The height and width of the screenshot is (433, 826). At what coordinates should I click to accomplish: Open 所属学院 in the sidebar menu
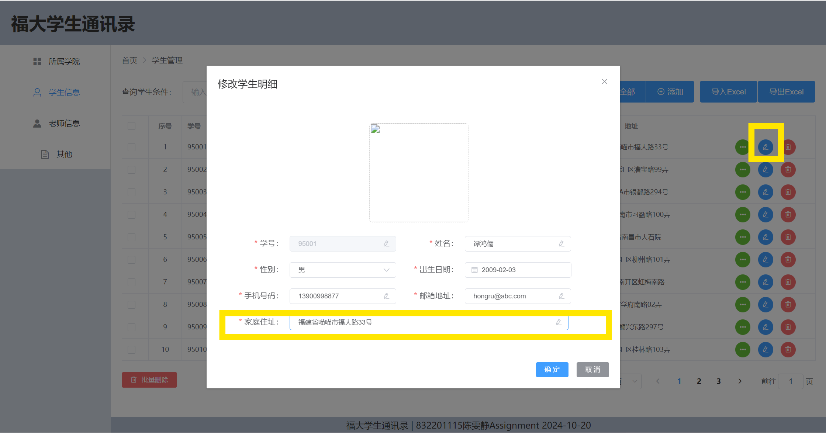[x=64, y=62]
